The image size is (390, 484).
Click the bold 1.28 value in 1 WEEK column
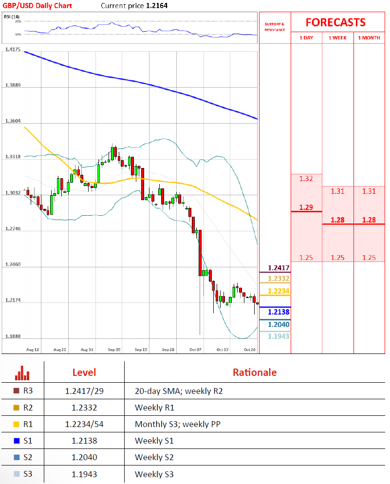click(x=337, y=220)
